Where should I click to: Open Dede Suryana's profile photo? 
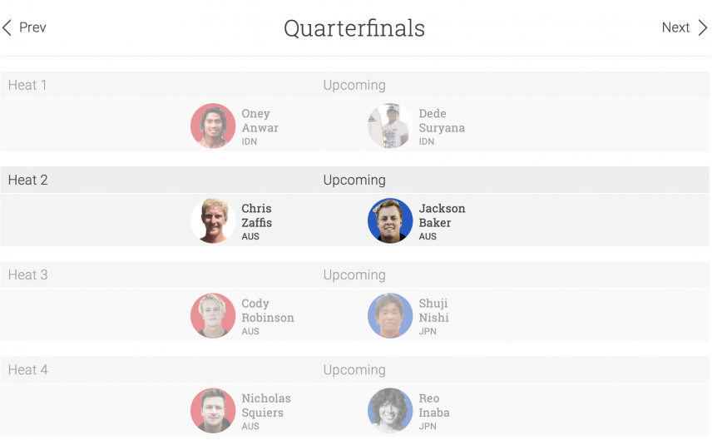[x=390, y=126]
